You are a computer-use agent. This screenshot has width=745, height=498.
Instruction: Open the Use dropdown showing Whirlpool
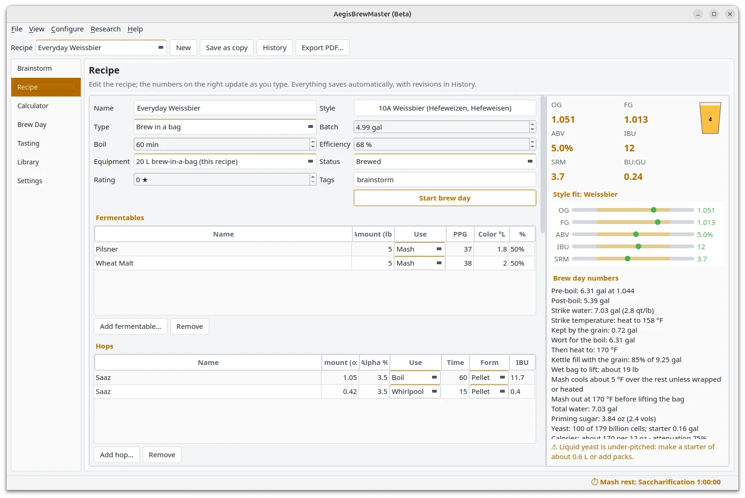click(415, 392)
